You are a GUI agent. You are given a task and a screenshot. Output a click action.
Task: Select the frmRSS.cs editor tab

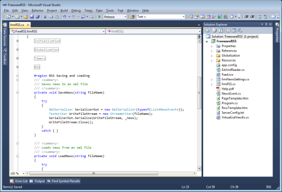click(17, 25)
